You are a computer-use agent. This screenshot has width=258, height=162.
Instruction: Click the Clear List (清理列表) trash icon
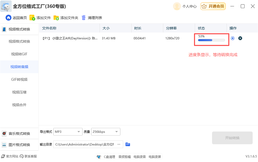coord(84,18)
